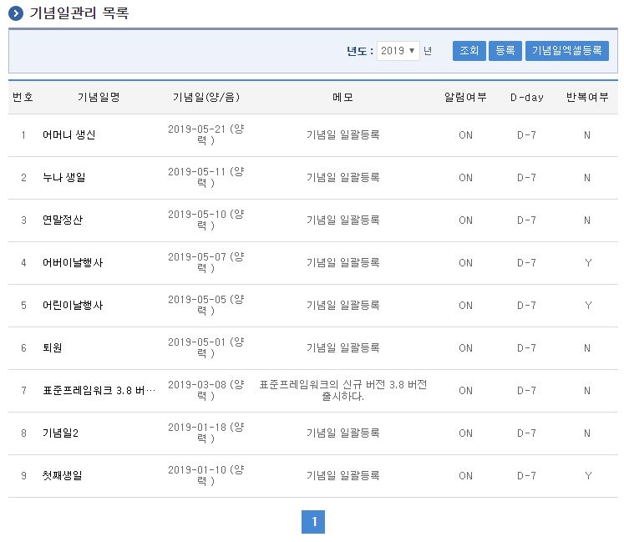Open the 어머니 생신 anniversary entry
624x542 pixels.
68,135
